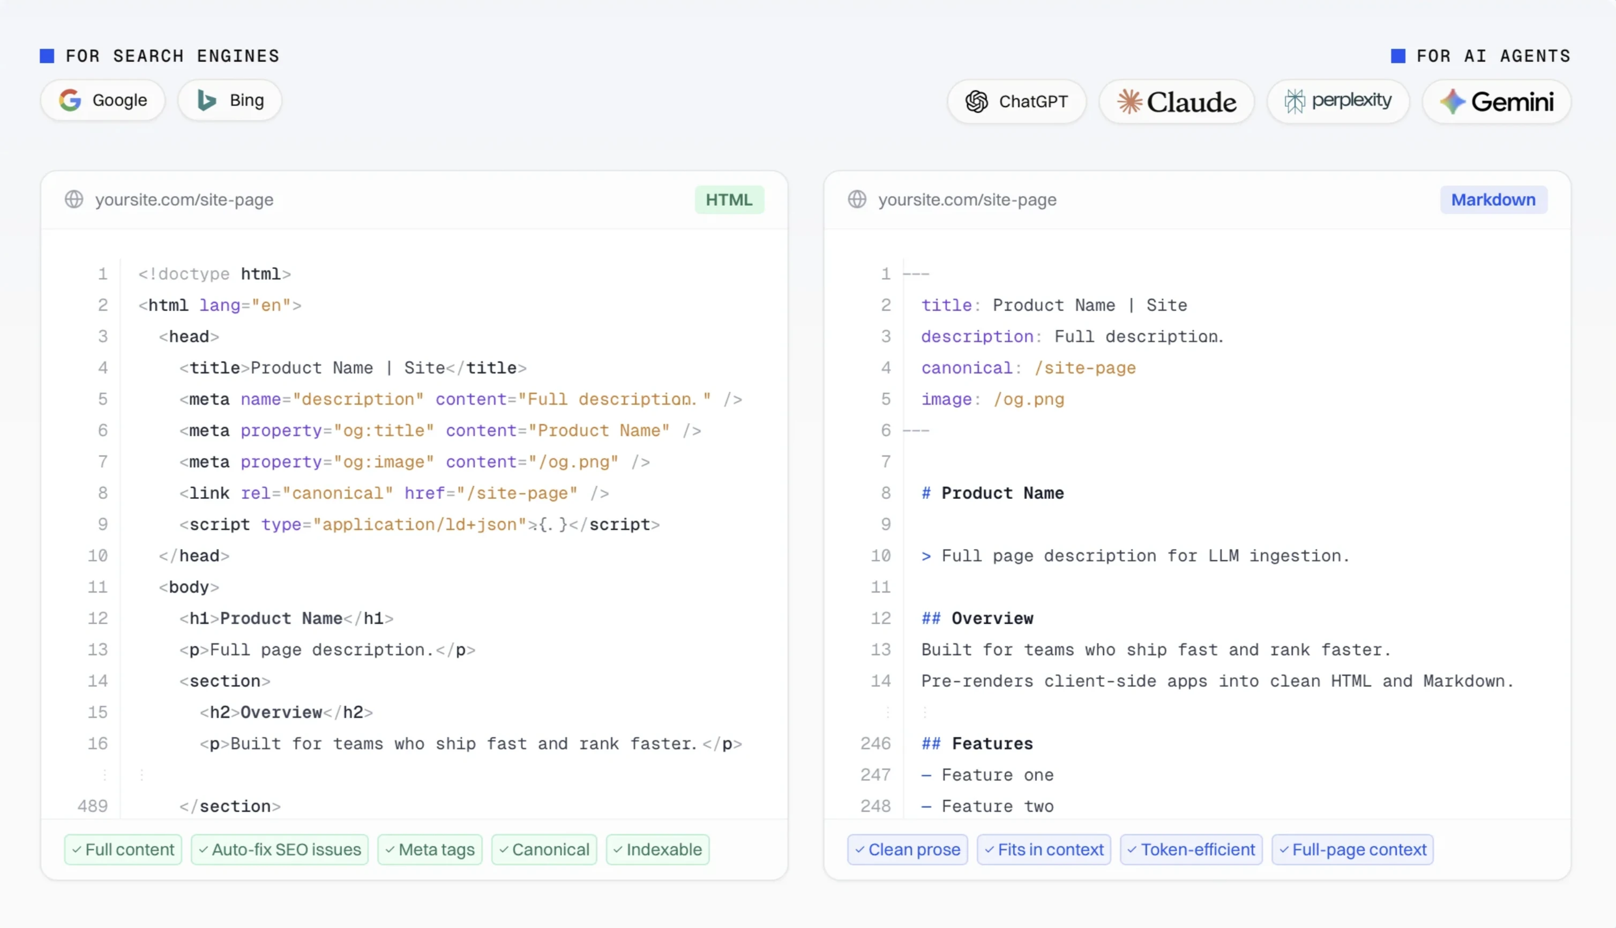This screenshot has width=1616, height=928.
Task: Click the HTML badge
Action: pos(729,199)
